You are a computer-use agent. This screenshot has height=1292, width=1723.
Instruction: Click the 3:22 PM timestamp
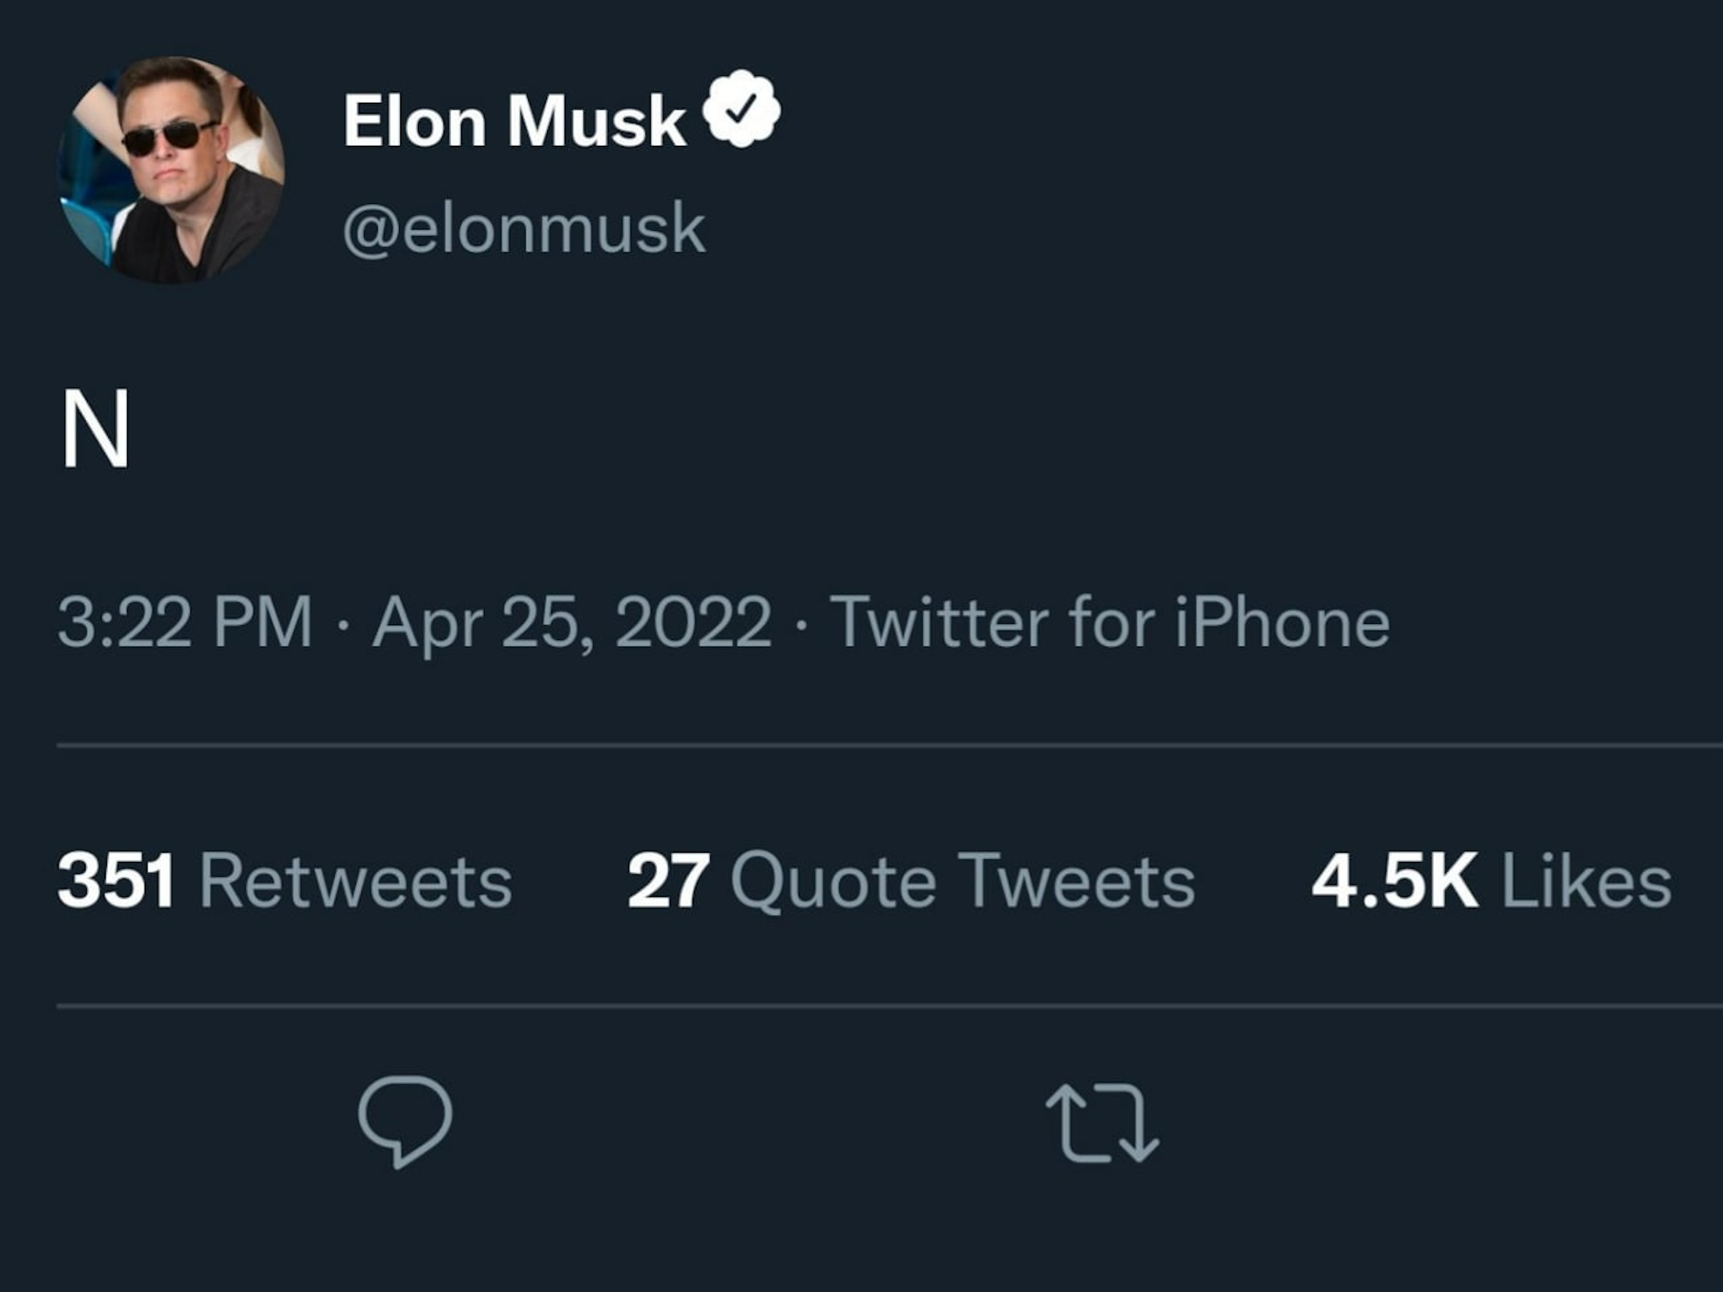[x=186, y=622]
